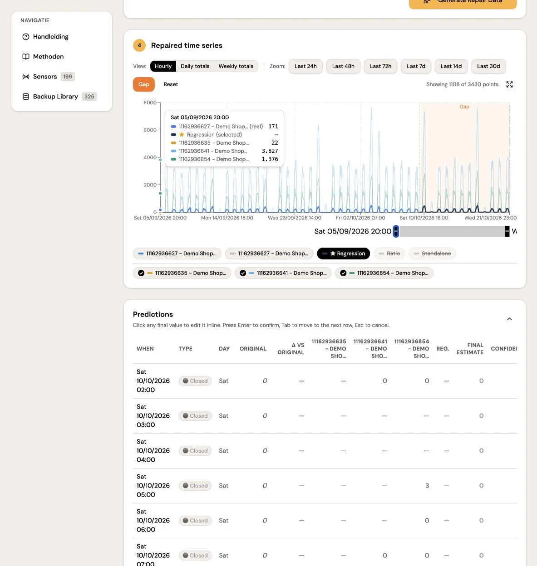This screenshot has height=566, width=537.
Task: Click Backup Library count badge 325
Action: pos(89,97)
